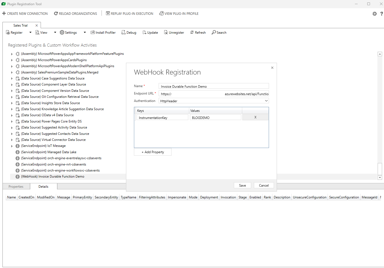Screen dimensions: 384x268
Task: Click Add Property
Action: click(153, 152)
